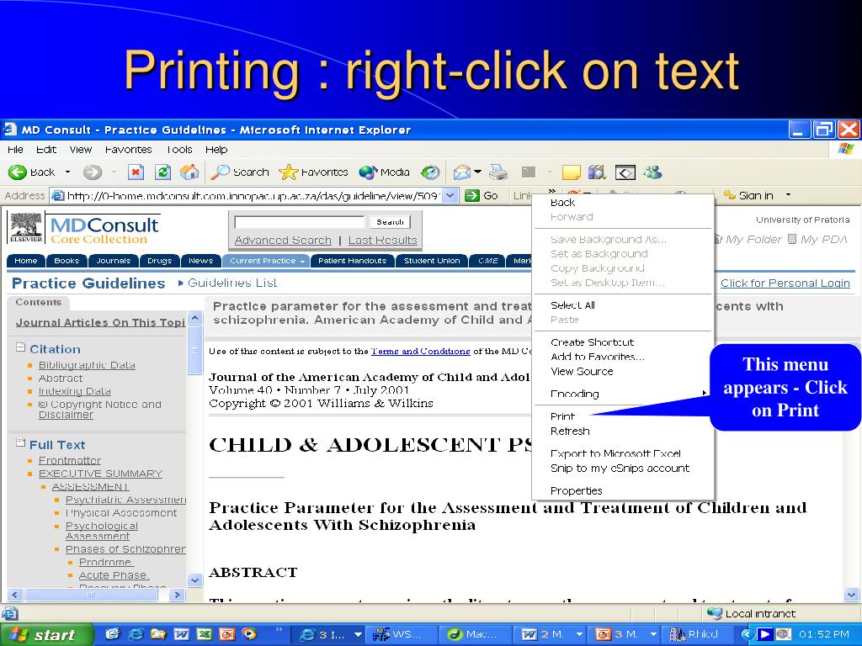Launch PowerPoint from the quick launch bar

point(226,634)
